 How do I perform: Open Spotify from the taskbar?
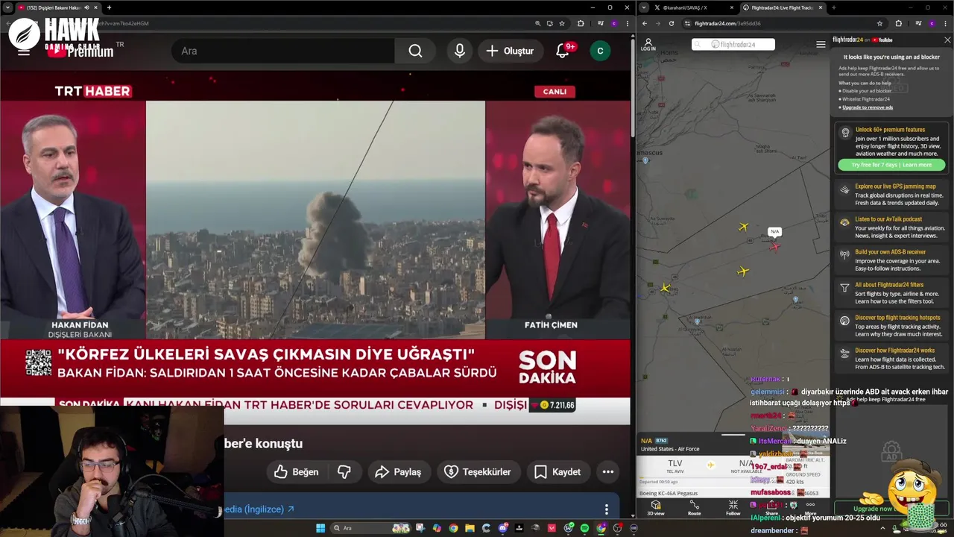coord(584,528)
